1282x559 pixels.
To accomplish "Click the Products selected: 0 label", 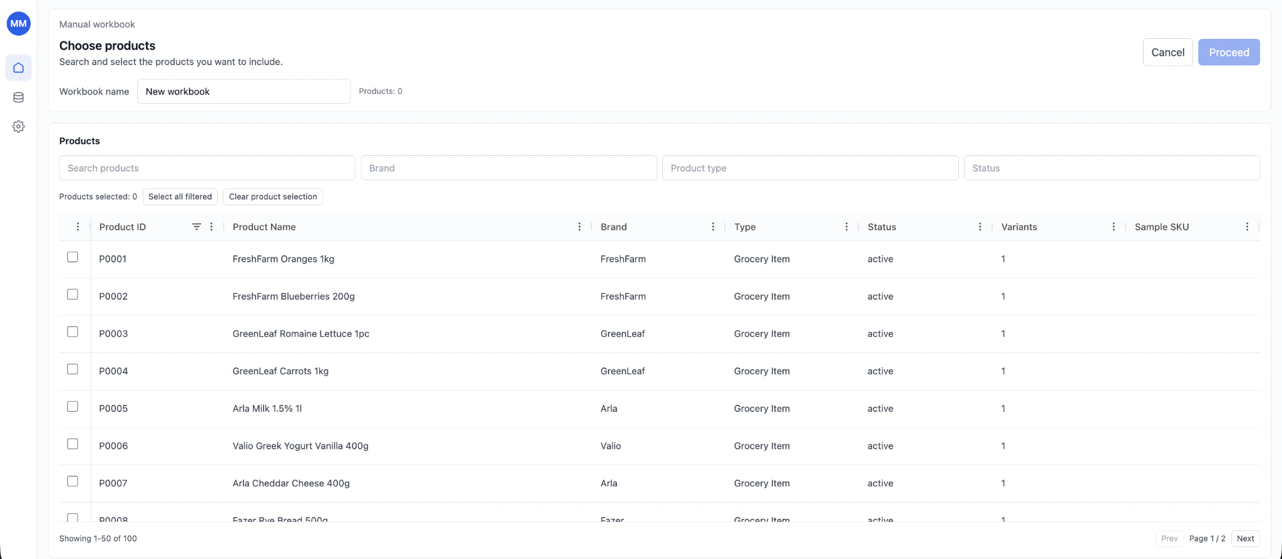I will [98, 197].
